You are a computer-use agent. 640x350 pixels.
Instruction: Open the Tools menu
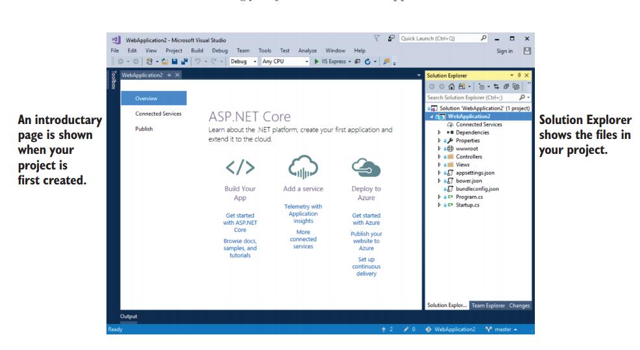[264, 51]
